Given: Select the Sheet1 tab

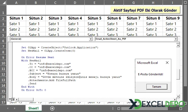Looking at the screenshot, I should click(33, 108).
